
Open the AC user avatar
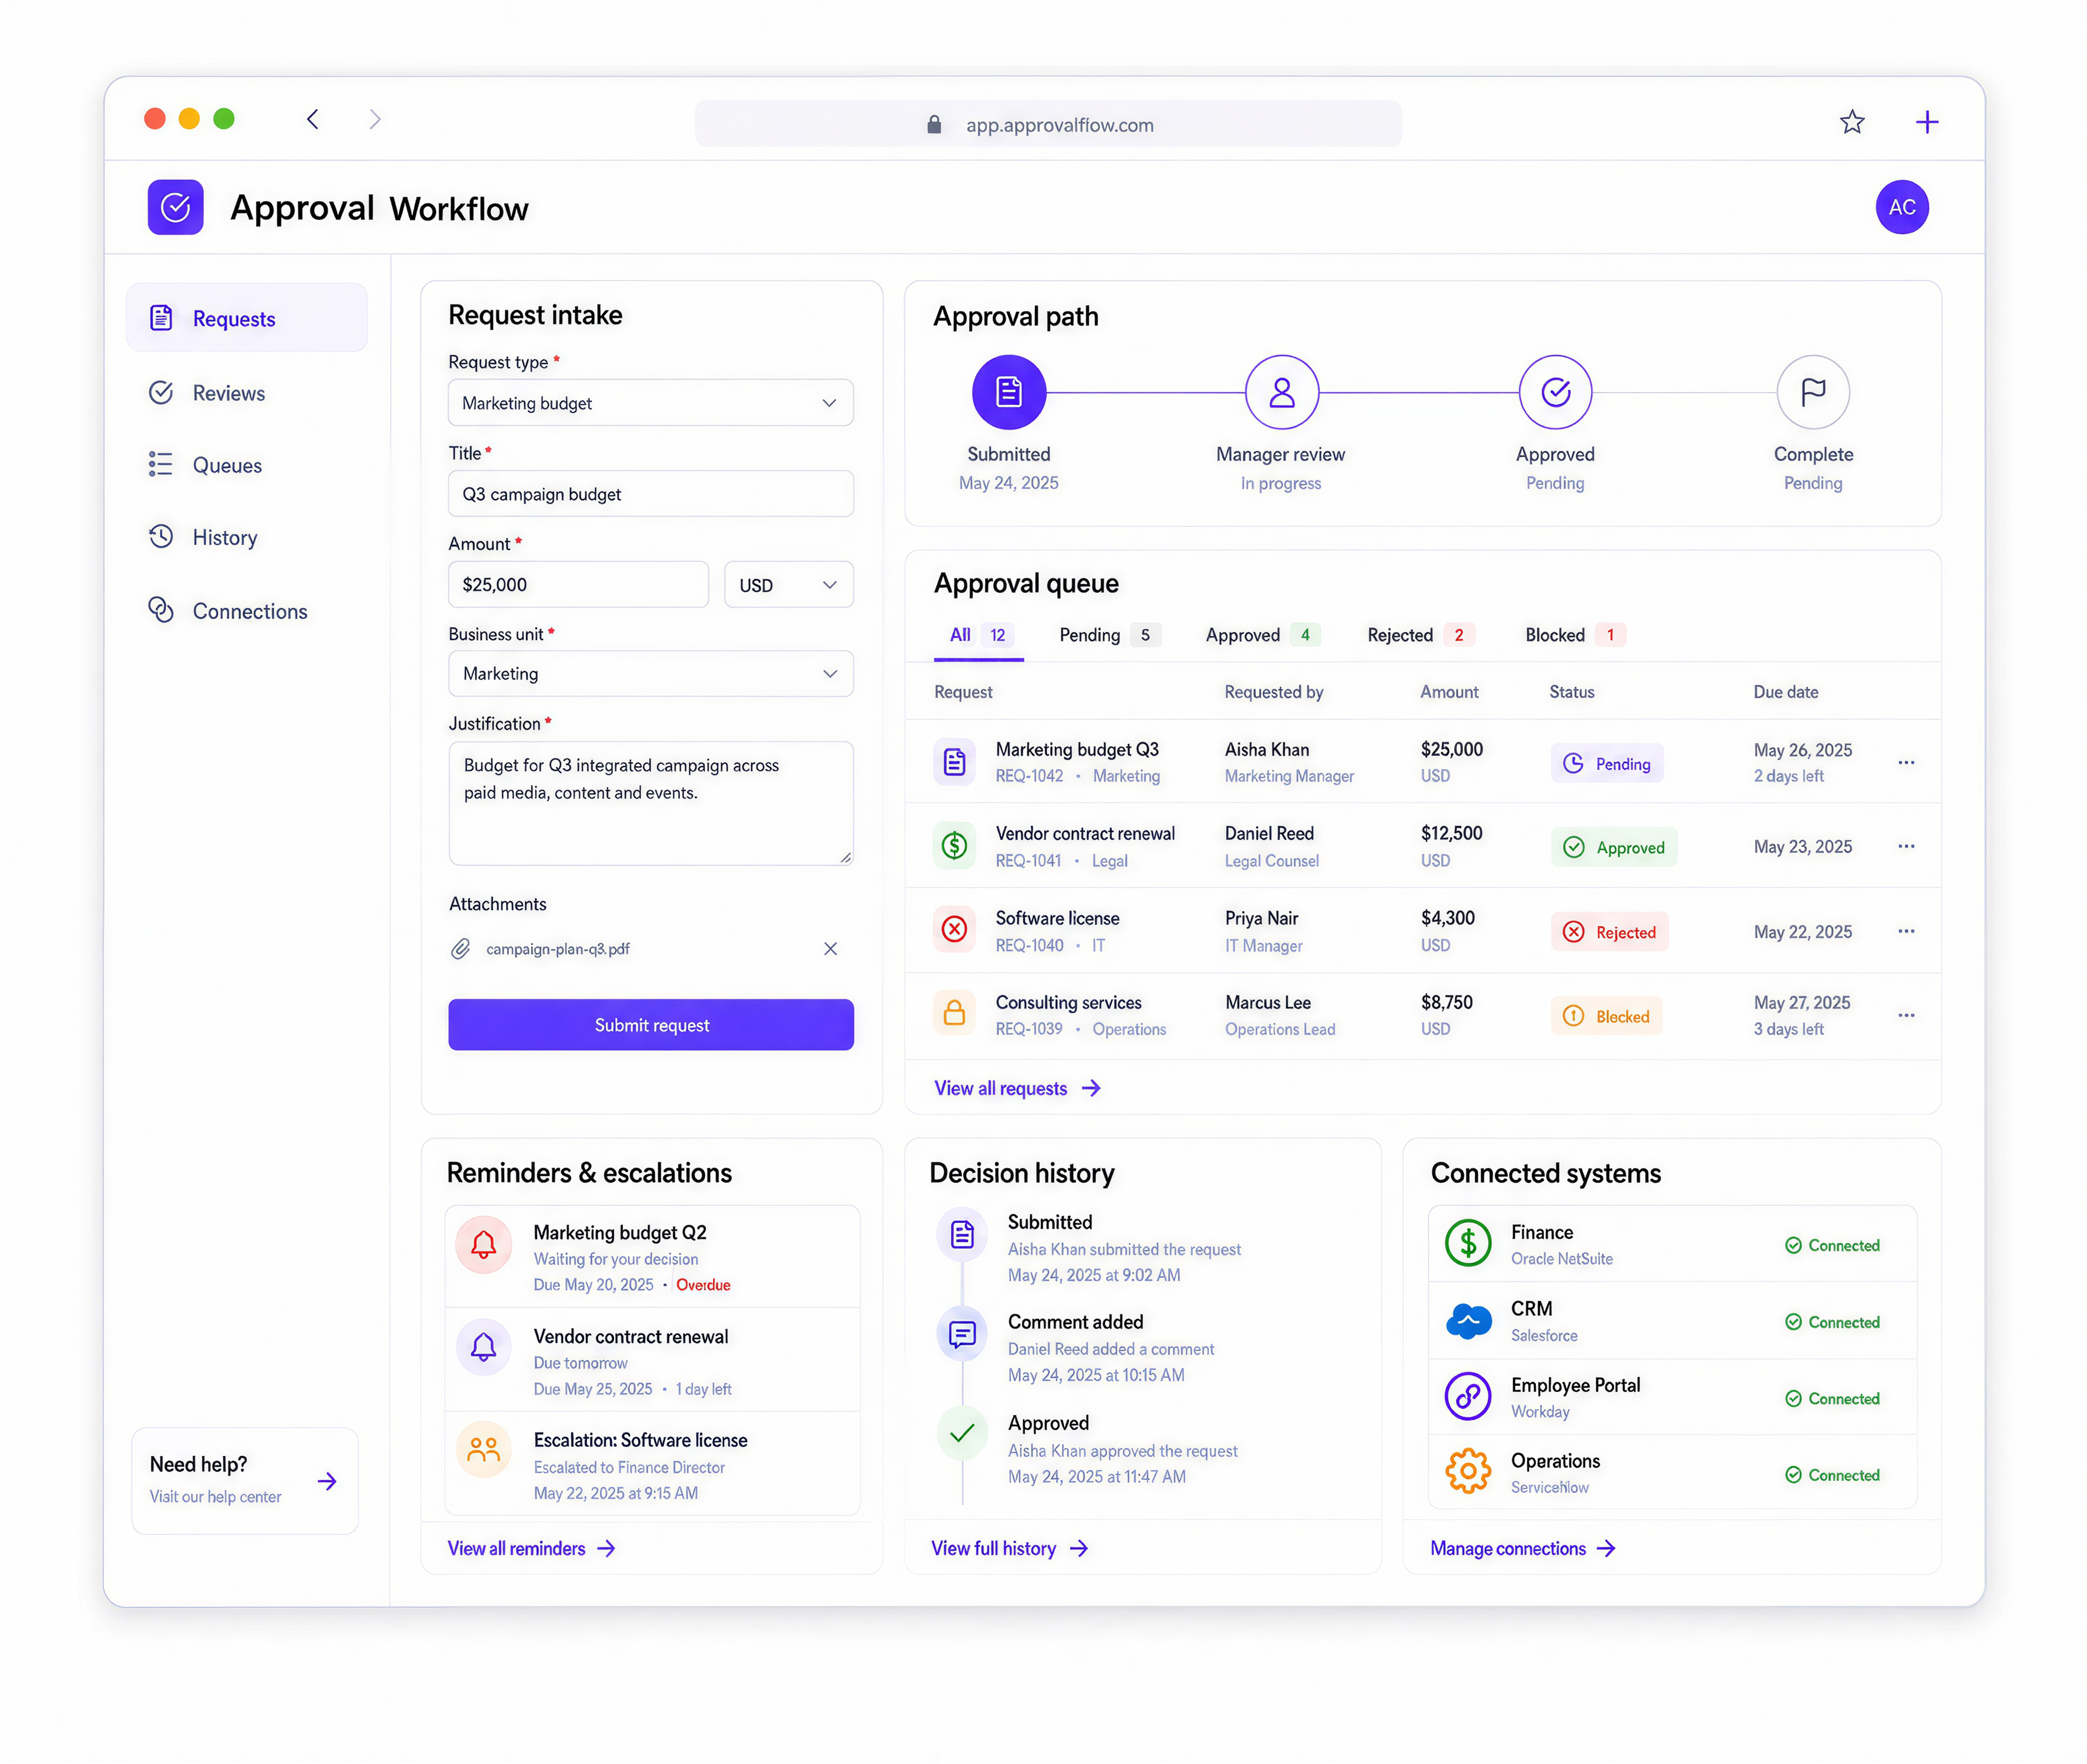coord(1901,207)
